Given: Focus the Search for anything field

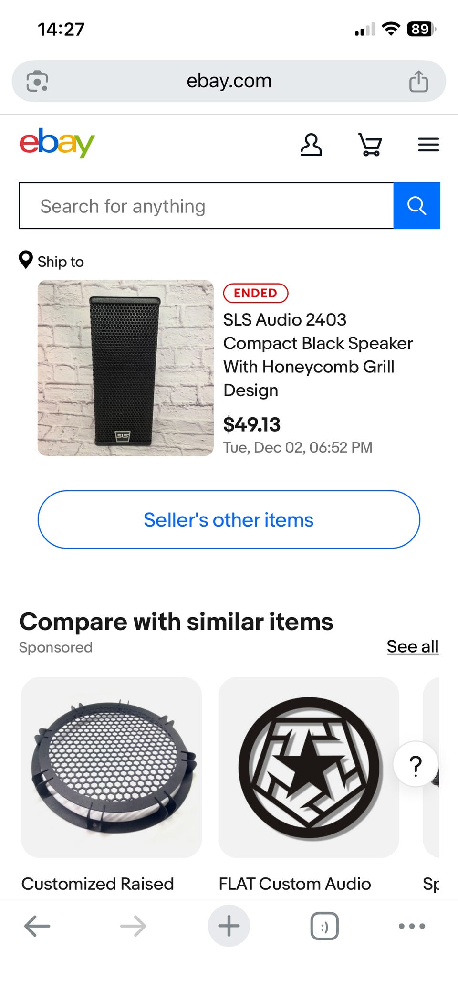Looking at the screenshot, I should tap(206, 206).
